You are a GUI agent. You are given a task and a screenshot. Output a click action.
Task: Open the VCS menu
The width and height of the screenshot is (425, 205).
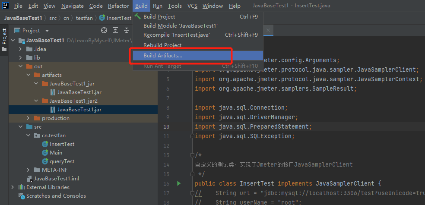pos(192,6)
